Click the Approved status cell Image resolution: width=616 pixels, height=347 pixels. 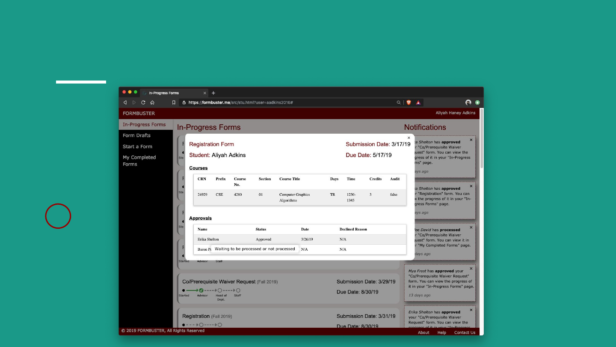[x=264, y=239]
